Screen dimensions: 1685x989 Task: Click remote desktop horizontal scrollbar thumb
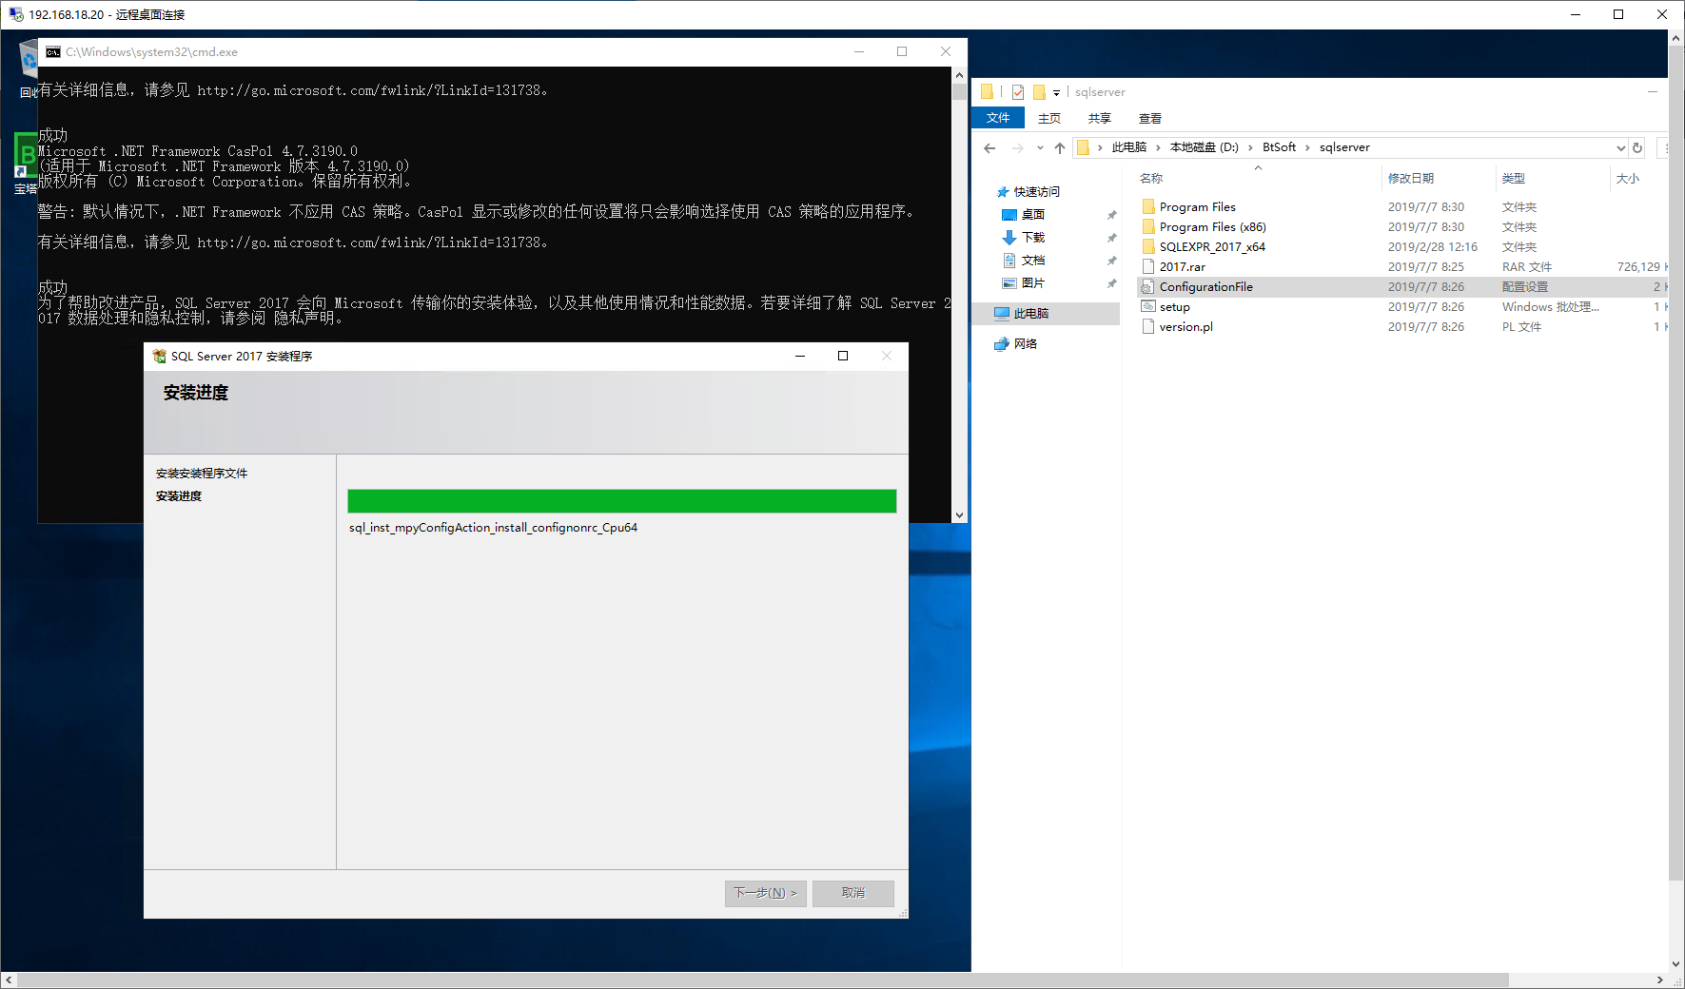[x=763, y=979]
